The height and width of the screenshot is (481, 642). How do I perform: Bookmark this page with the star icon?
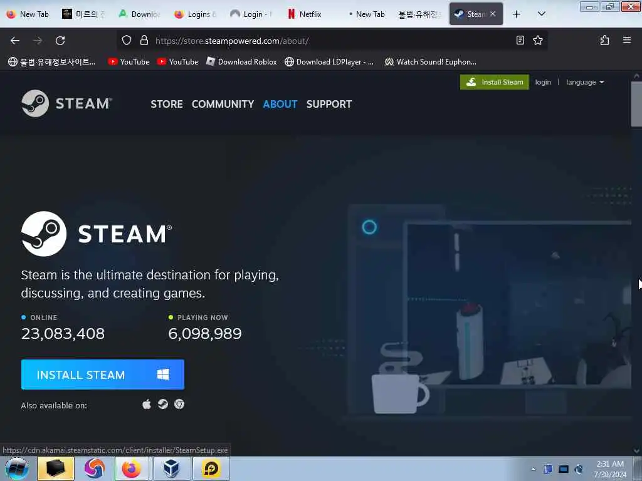point(537,40)
